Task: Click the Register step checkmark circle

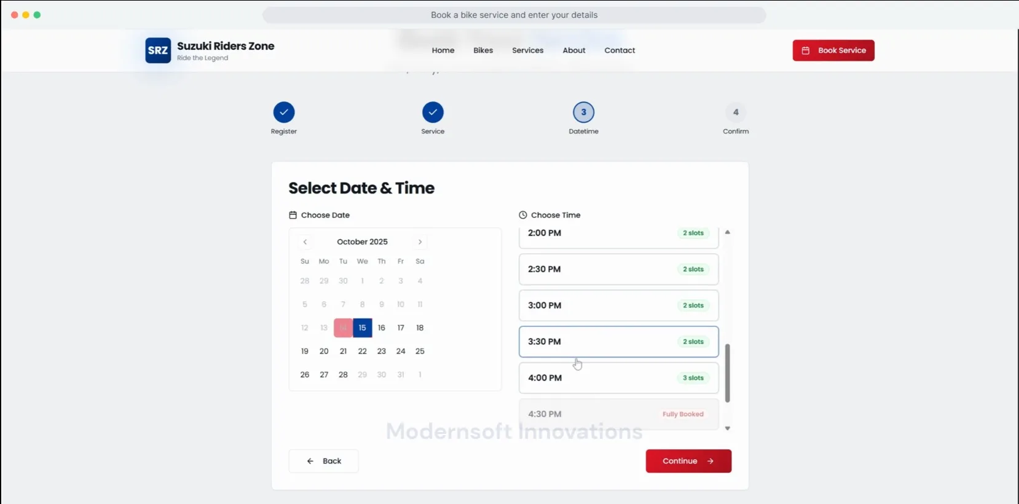Action: point(284,112)
